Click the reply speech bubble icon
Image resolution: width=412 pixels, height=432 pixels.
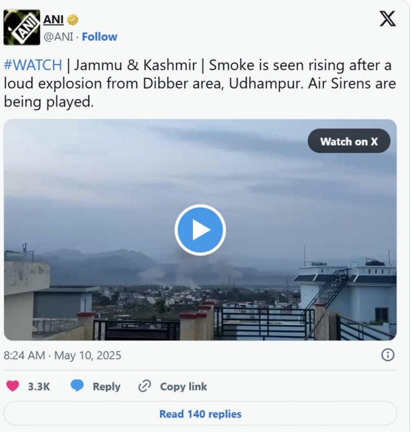[x=77, y=386]
